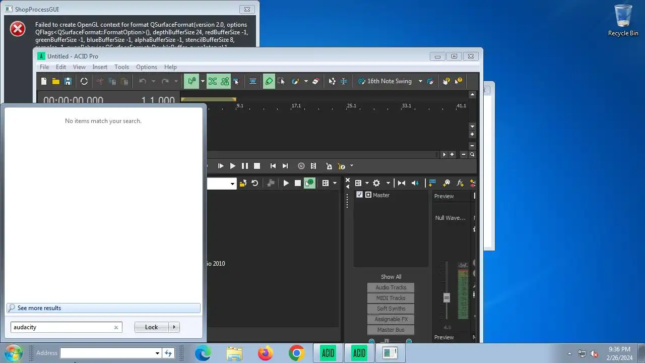645x363 pixels.
Task: Click Insert Soft Synth icon in mixer
Action: [x=446, y=183]
